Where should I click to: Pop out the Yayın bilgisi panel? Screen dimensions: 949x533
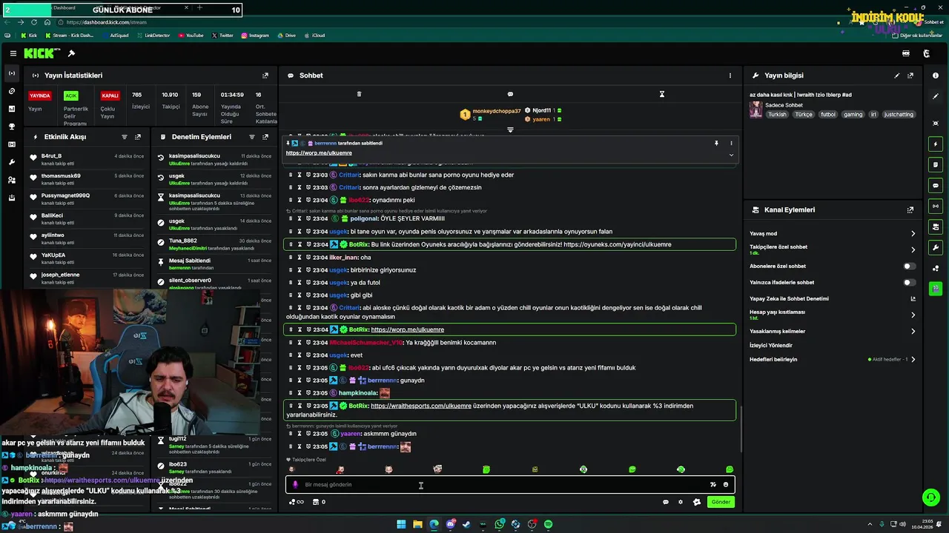tap(910, 76)
